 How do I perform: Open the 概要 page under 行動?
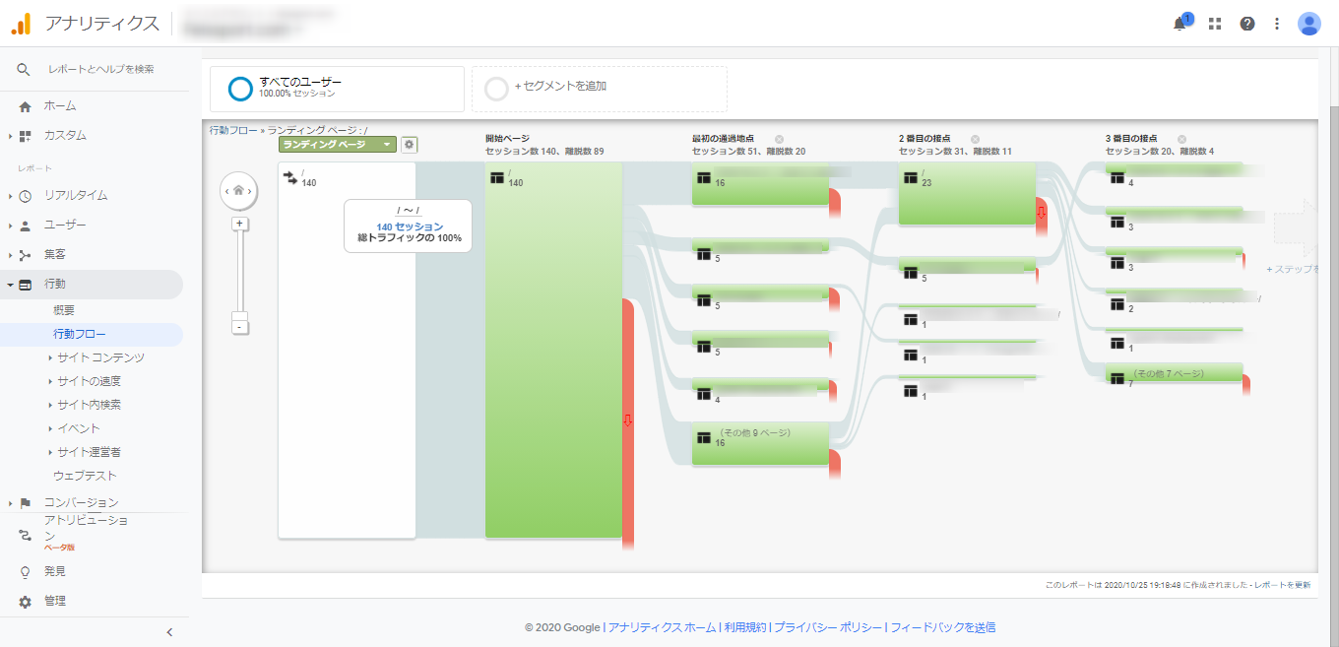point(64,310)
